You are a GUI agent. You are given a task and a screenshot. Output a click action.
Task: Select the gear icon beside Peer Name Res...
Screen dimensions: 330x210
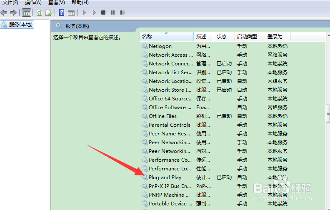pos(144,133)
